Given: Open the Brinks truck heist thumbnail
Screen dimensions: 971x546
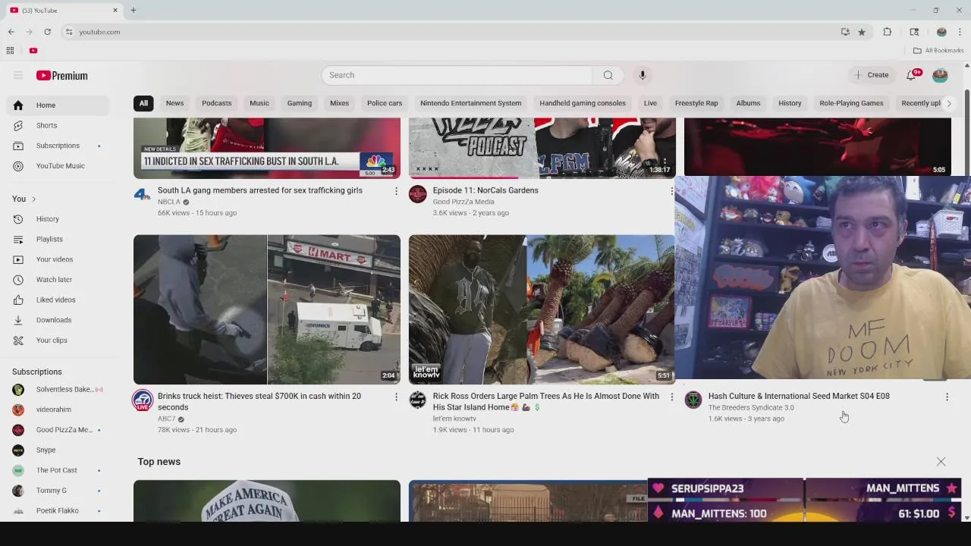Looking at the screenshot, I should point(267,309).
